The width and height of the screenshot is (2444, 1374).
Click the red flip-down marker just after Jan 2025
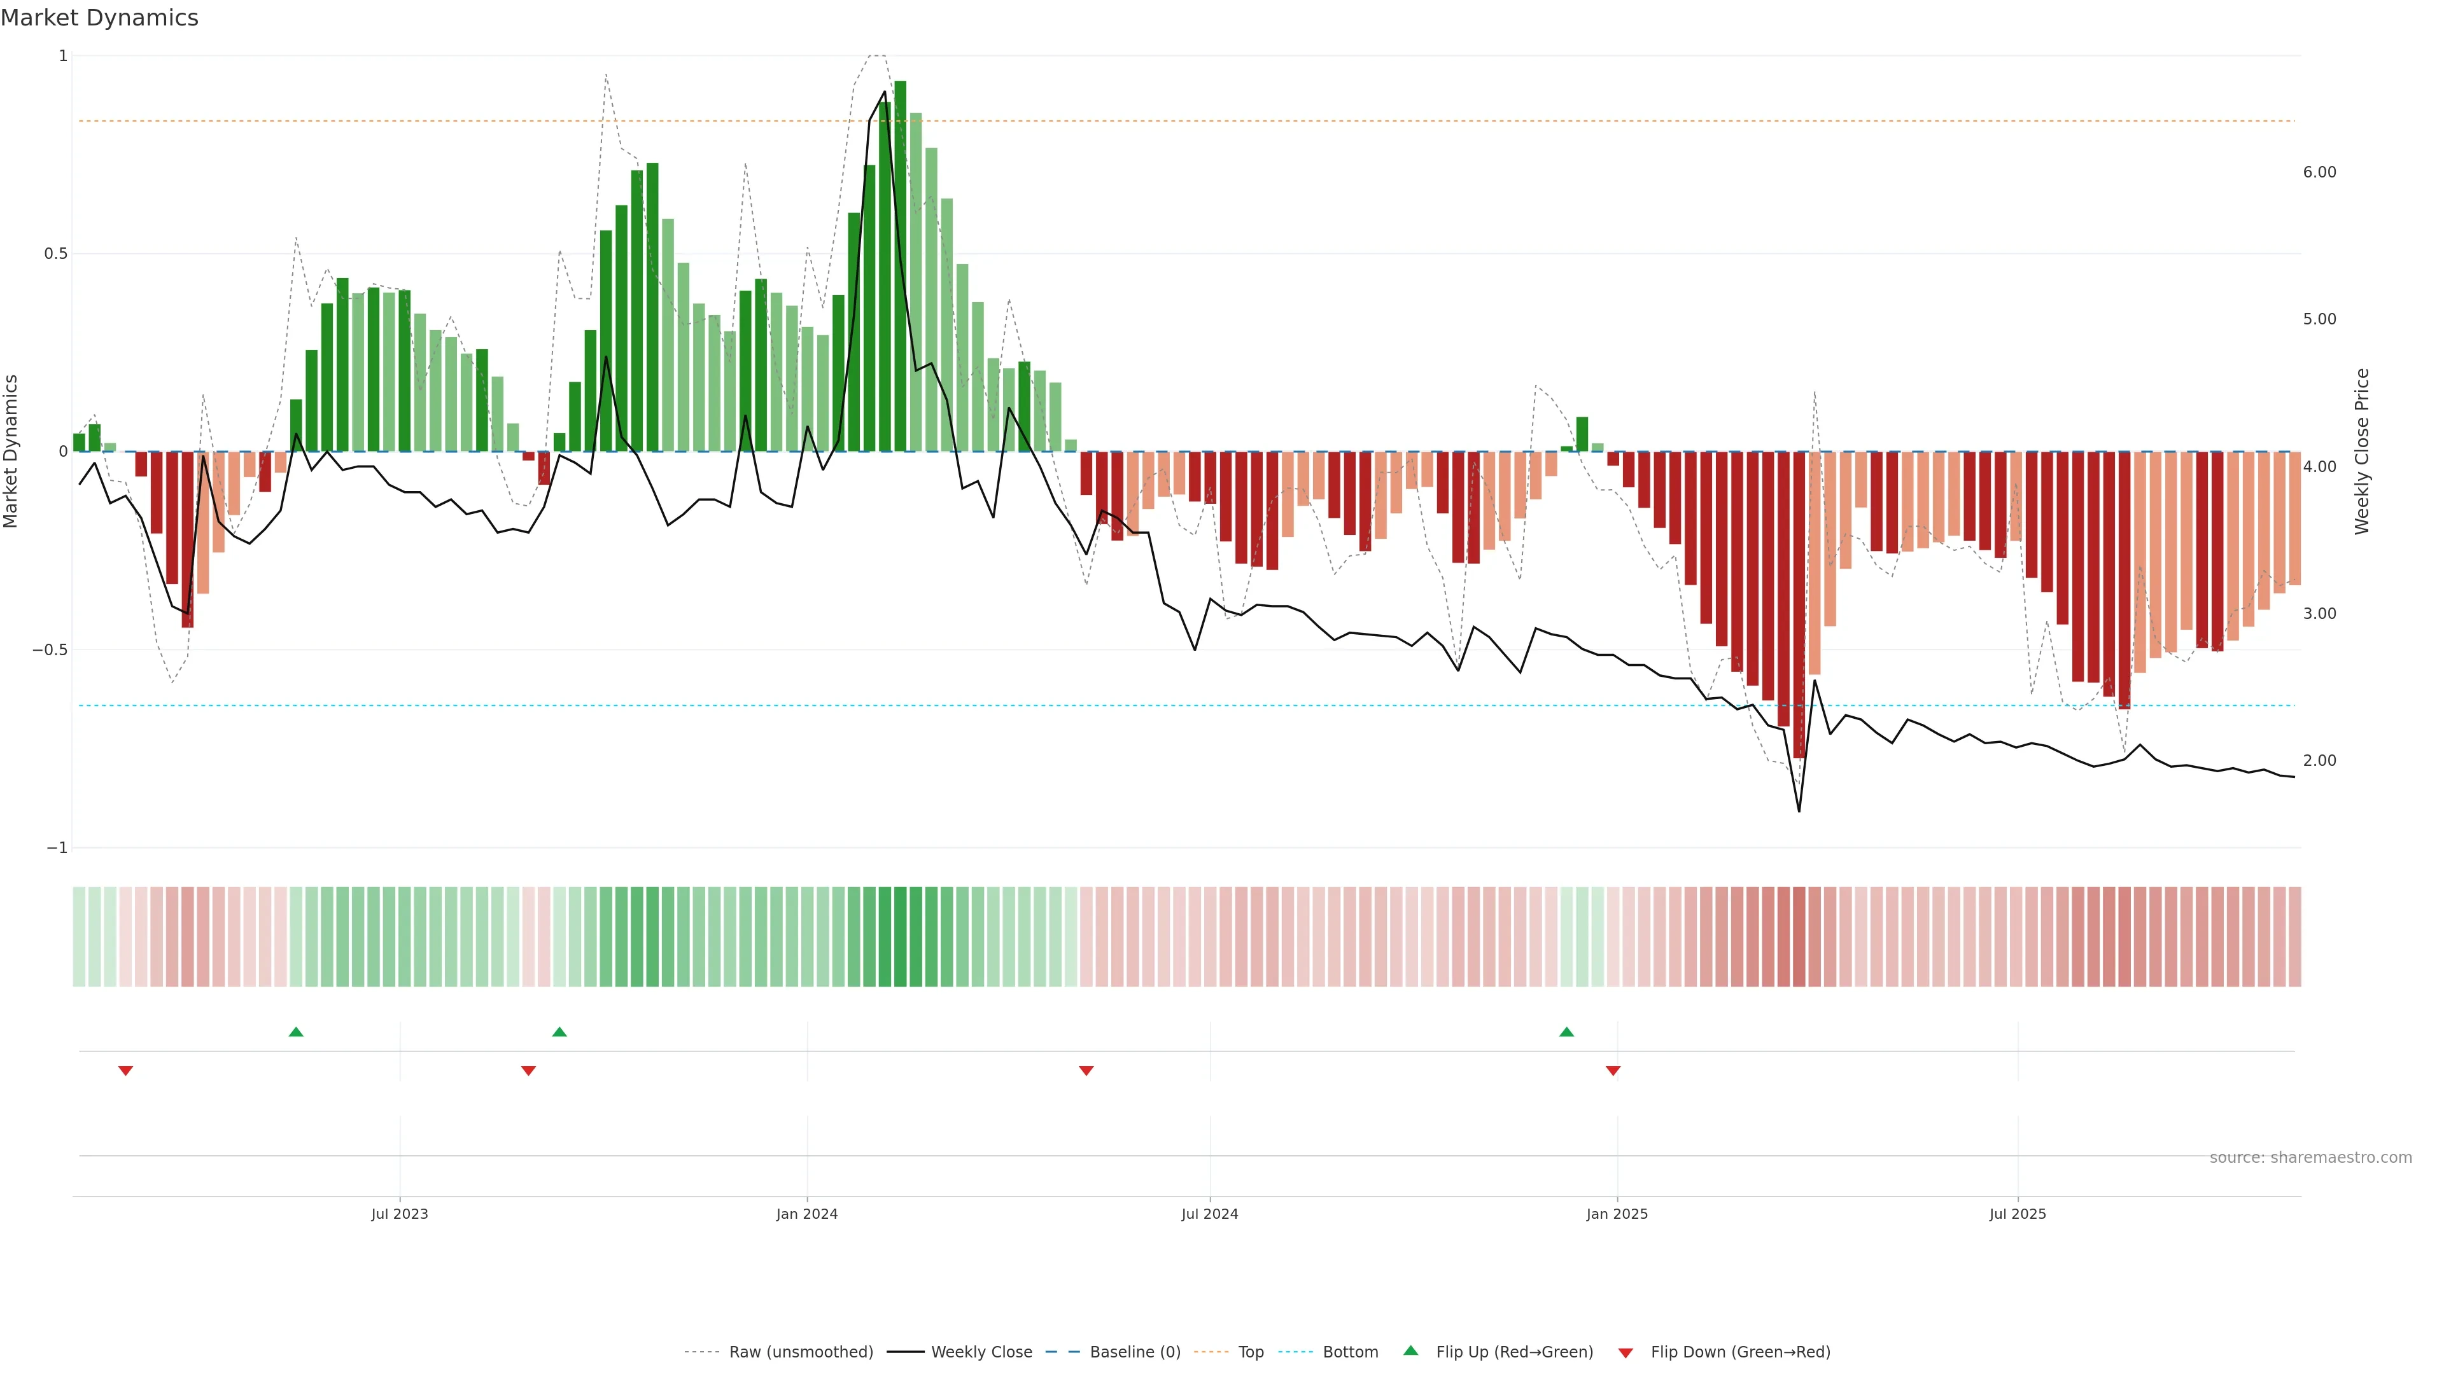(1613, 1071)
